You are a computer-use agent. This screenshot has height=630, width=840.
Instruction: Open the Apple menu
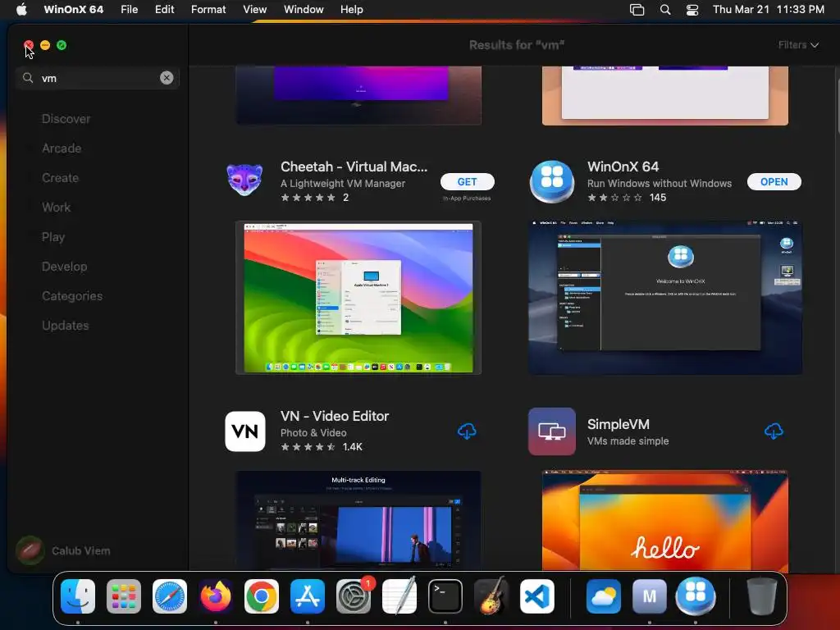[x=21, y=10]
